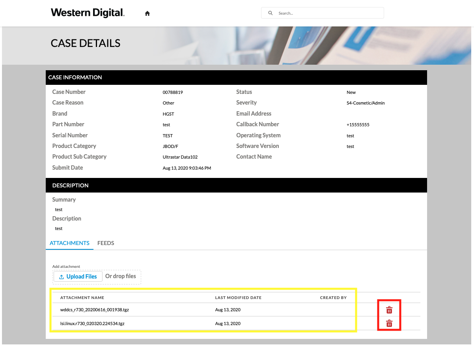Viewport: 474px width, 346px height.
Task: Click the CASE INFORMATION section header
Action: click(x=75, y=77)
